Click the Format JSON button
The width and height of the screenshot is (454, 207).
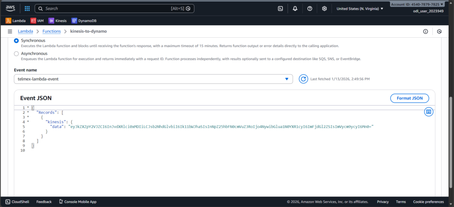point(409,98)
